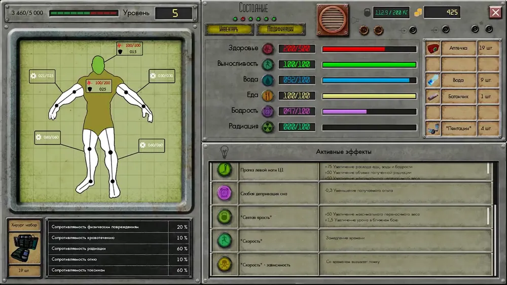Image resolution: width=507 pixels, height=285 pixels.
Task: Click the torso status box 100/200
Action: coord(99,86)
